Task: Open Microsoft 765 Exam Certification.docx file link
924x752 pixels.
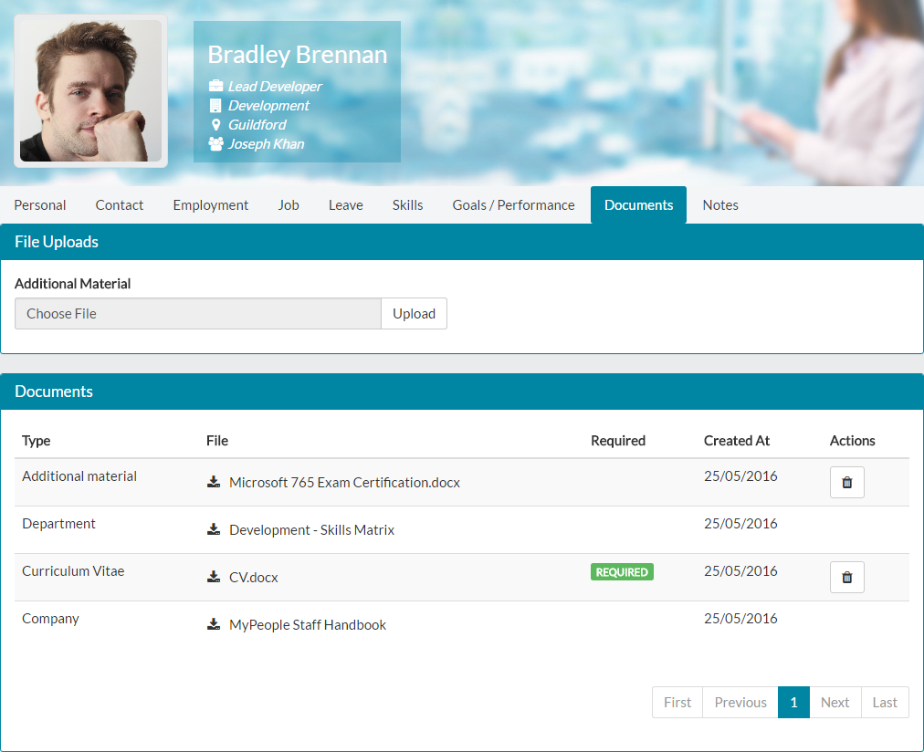Action: click(x=344, y=482)
